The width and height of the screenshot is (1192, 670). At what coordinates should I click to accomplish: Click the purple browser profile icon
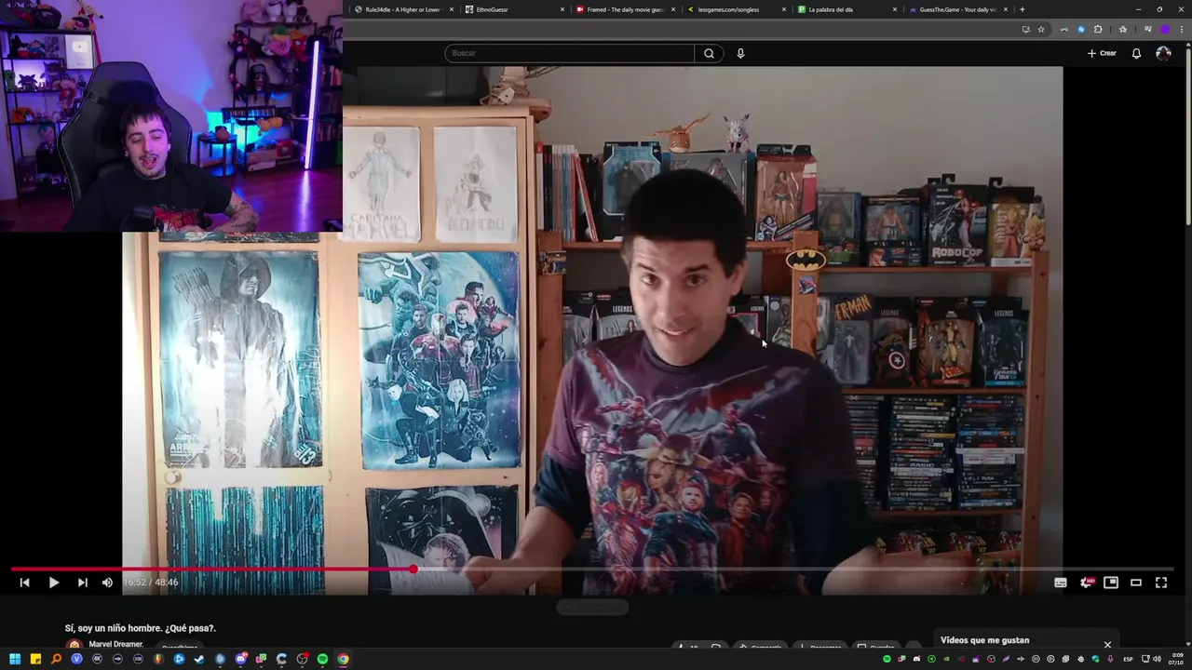pyautogui.click(x=1164, y=29)
